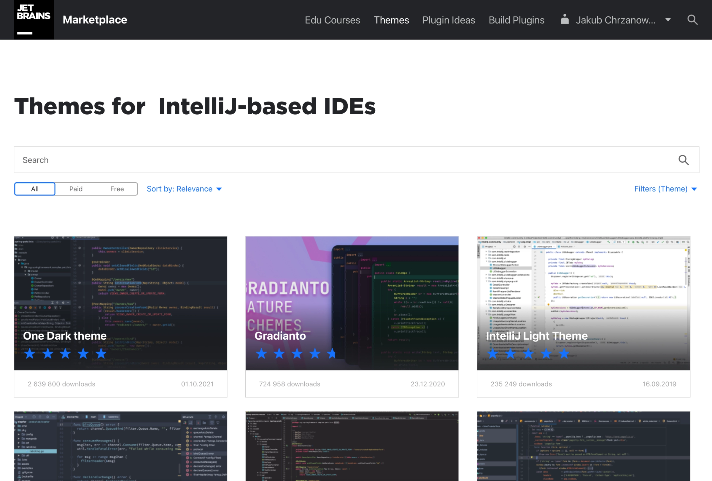Click the Themes navigation tab
Viewport: 712px width, 481px height.
[x=391, y=19]
